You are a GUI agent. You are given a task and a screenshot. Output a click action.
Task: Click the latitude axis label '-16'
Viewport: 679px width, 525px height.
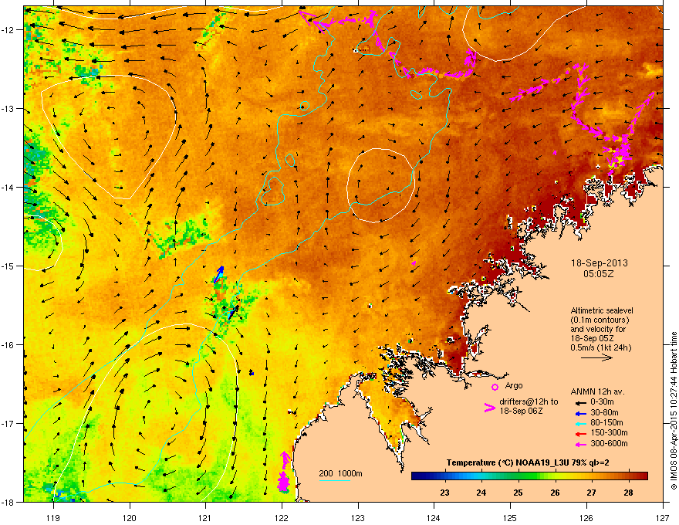[8, 345]
